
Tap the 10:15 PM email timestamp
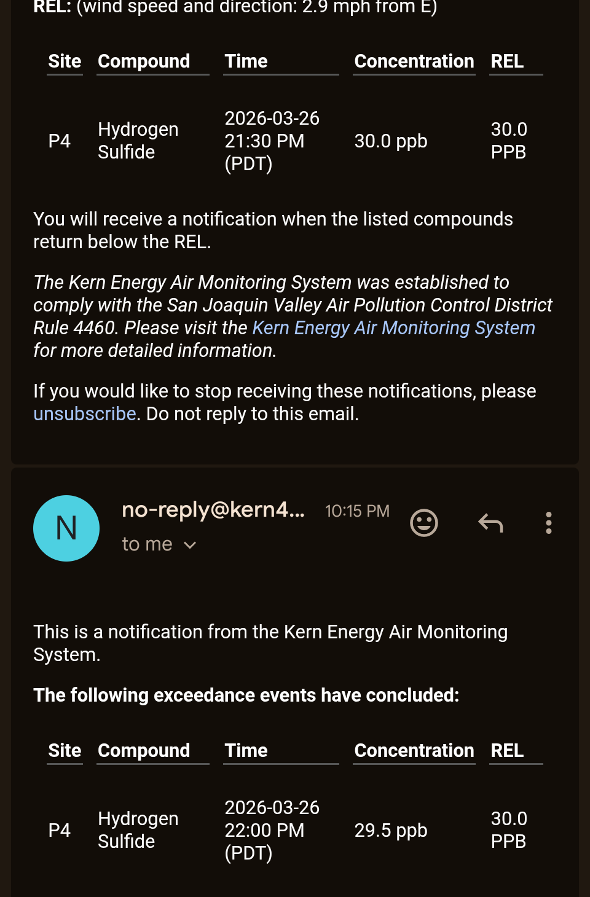(357, 511)
